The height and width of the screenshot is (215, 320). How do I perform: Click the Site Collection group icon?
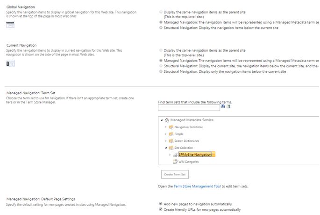pyautogui.click(x=171, y=148)
